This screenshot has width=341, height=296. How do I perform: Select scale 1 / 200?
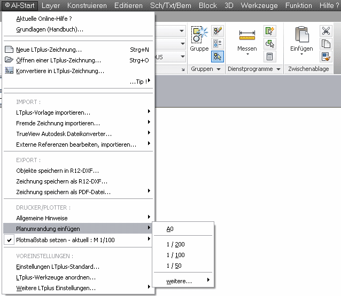[x=183, y=244]
